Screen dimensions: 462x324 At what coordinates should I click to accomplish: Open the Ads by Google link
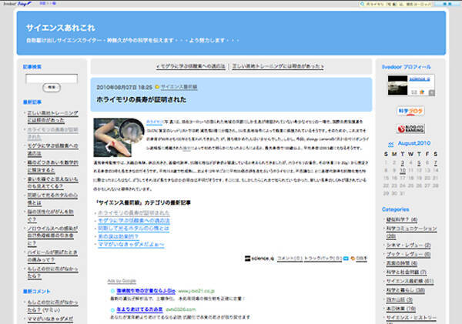(122, 281)
